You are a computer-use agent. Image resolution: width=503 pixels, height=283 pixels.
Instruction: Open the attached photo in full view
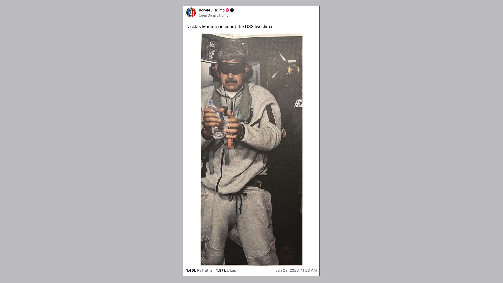(251, 149)
